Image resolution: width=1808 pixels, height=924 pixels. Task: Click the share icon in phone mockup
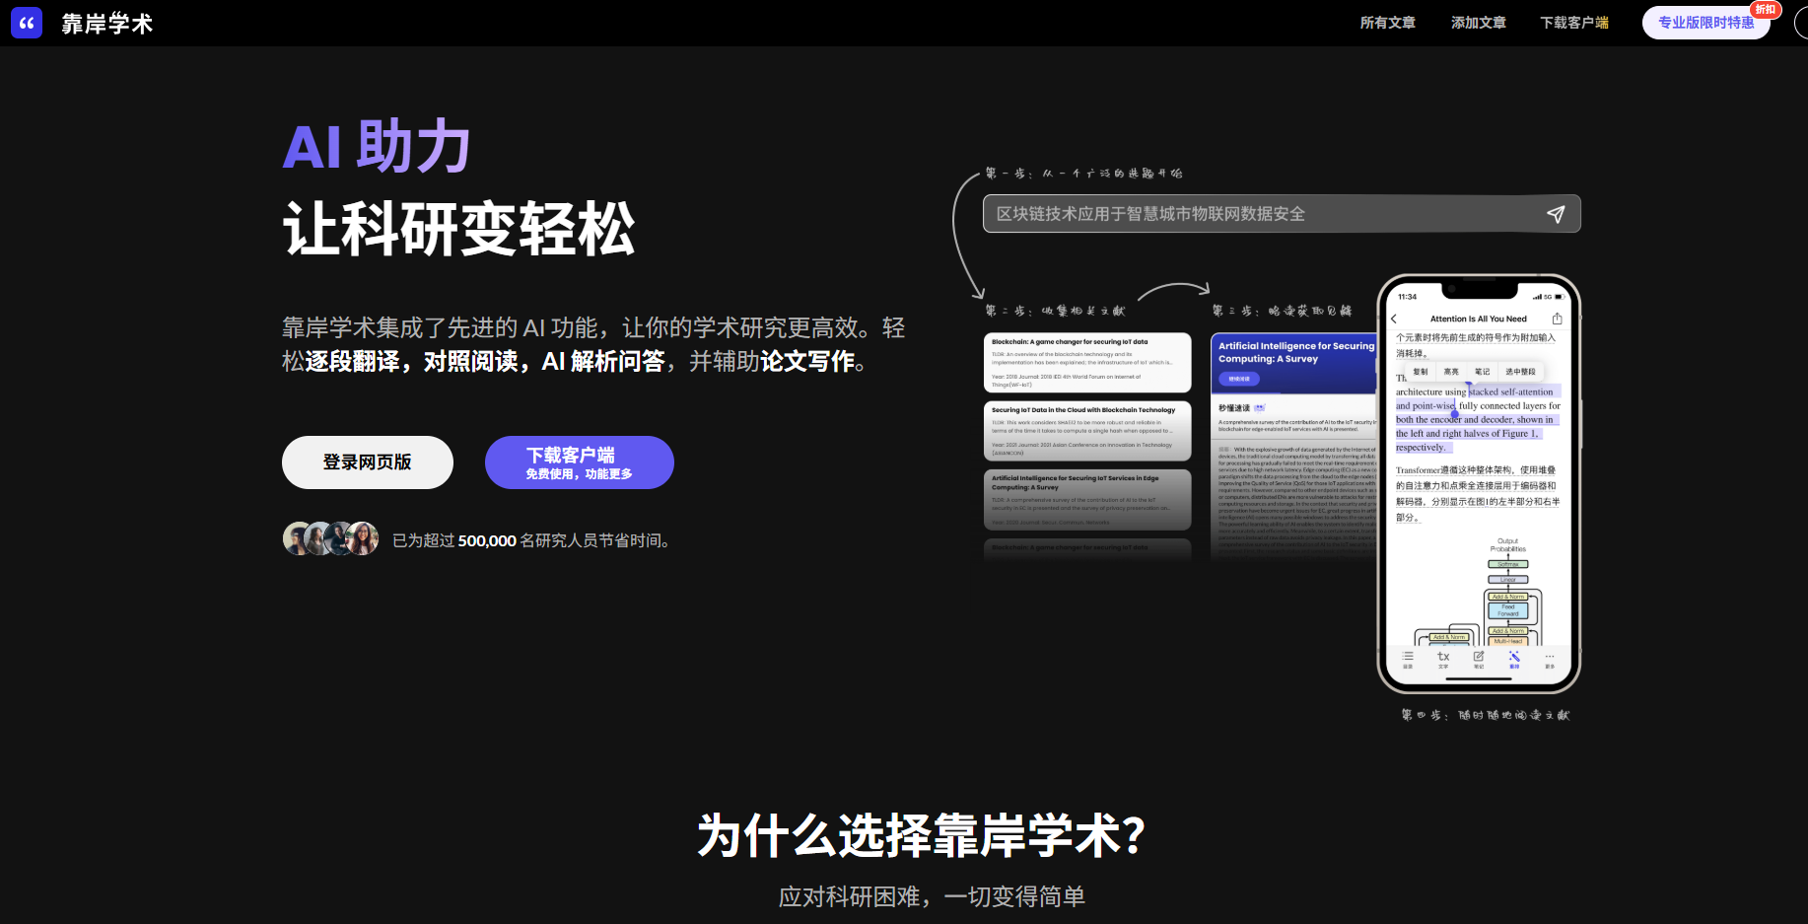tap(1558, 319)
